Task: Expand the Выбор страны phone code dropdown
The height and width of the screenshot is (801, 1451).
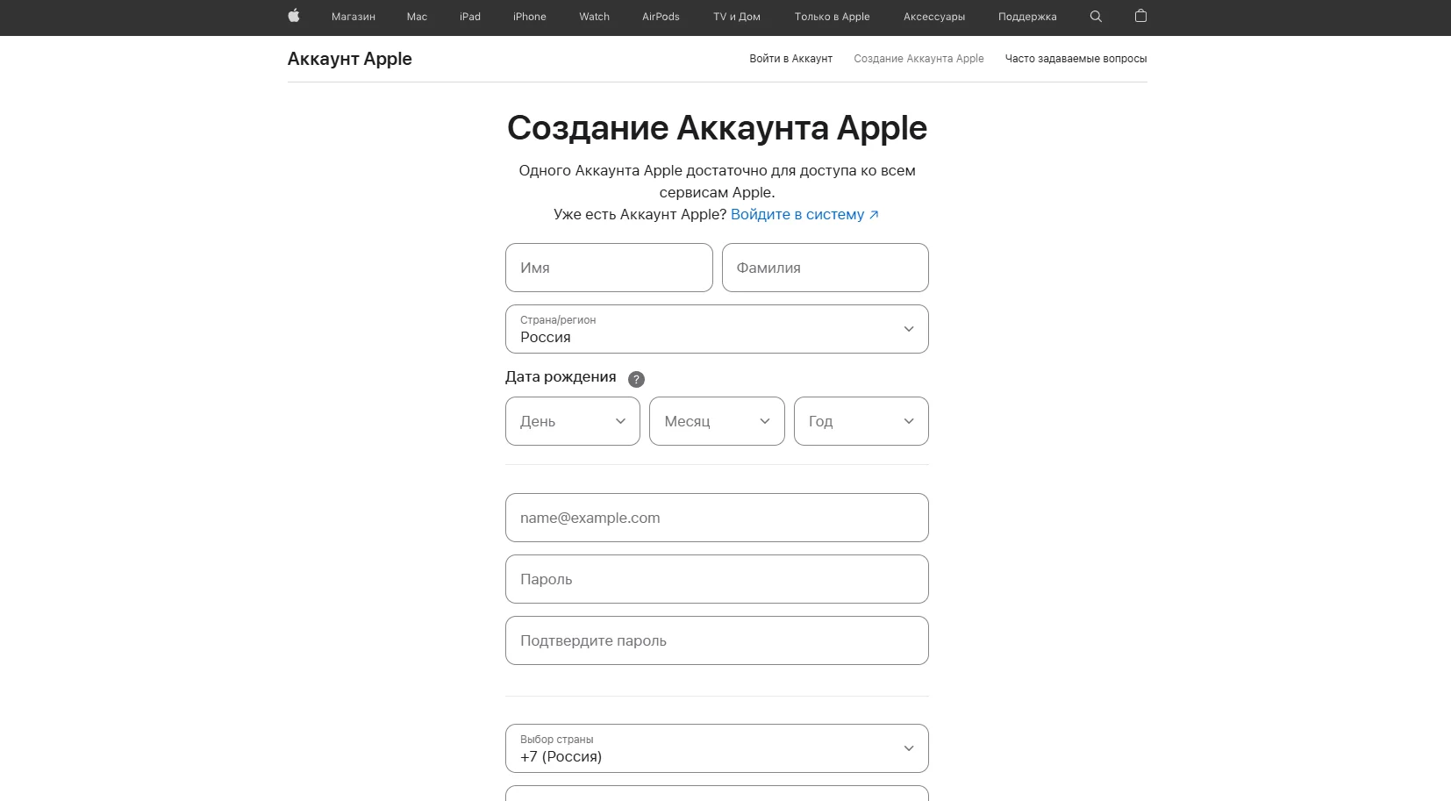Action: (717, 748)
